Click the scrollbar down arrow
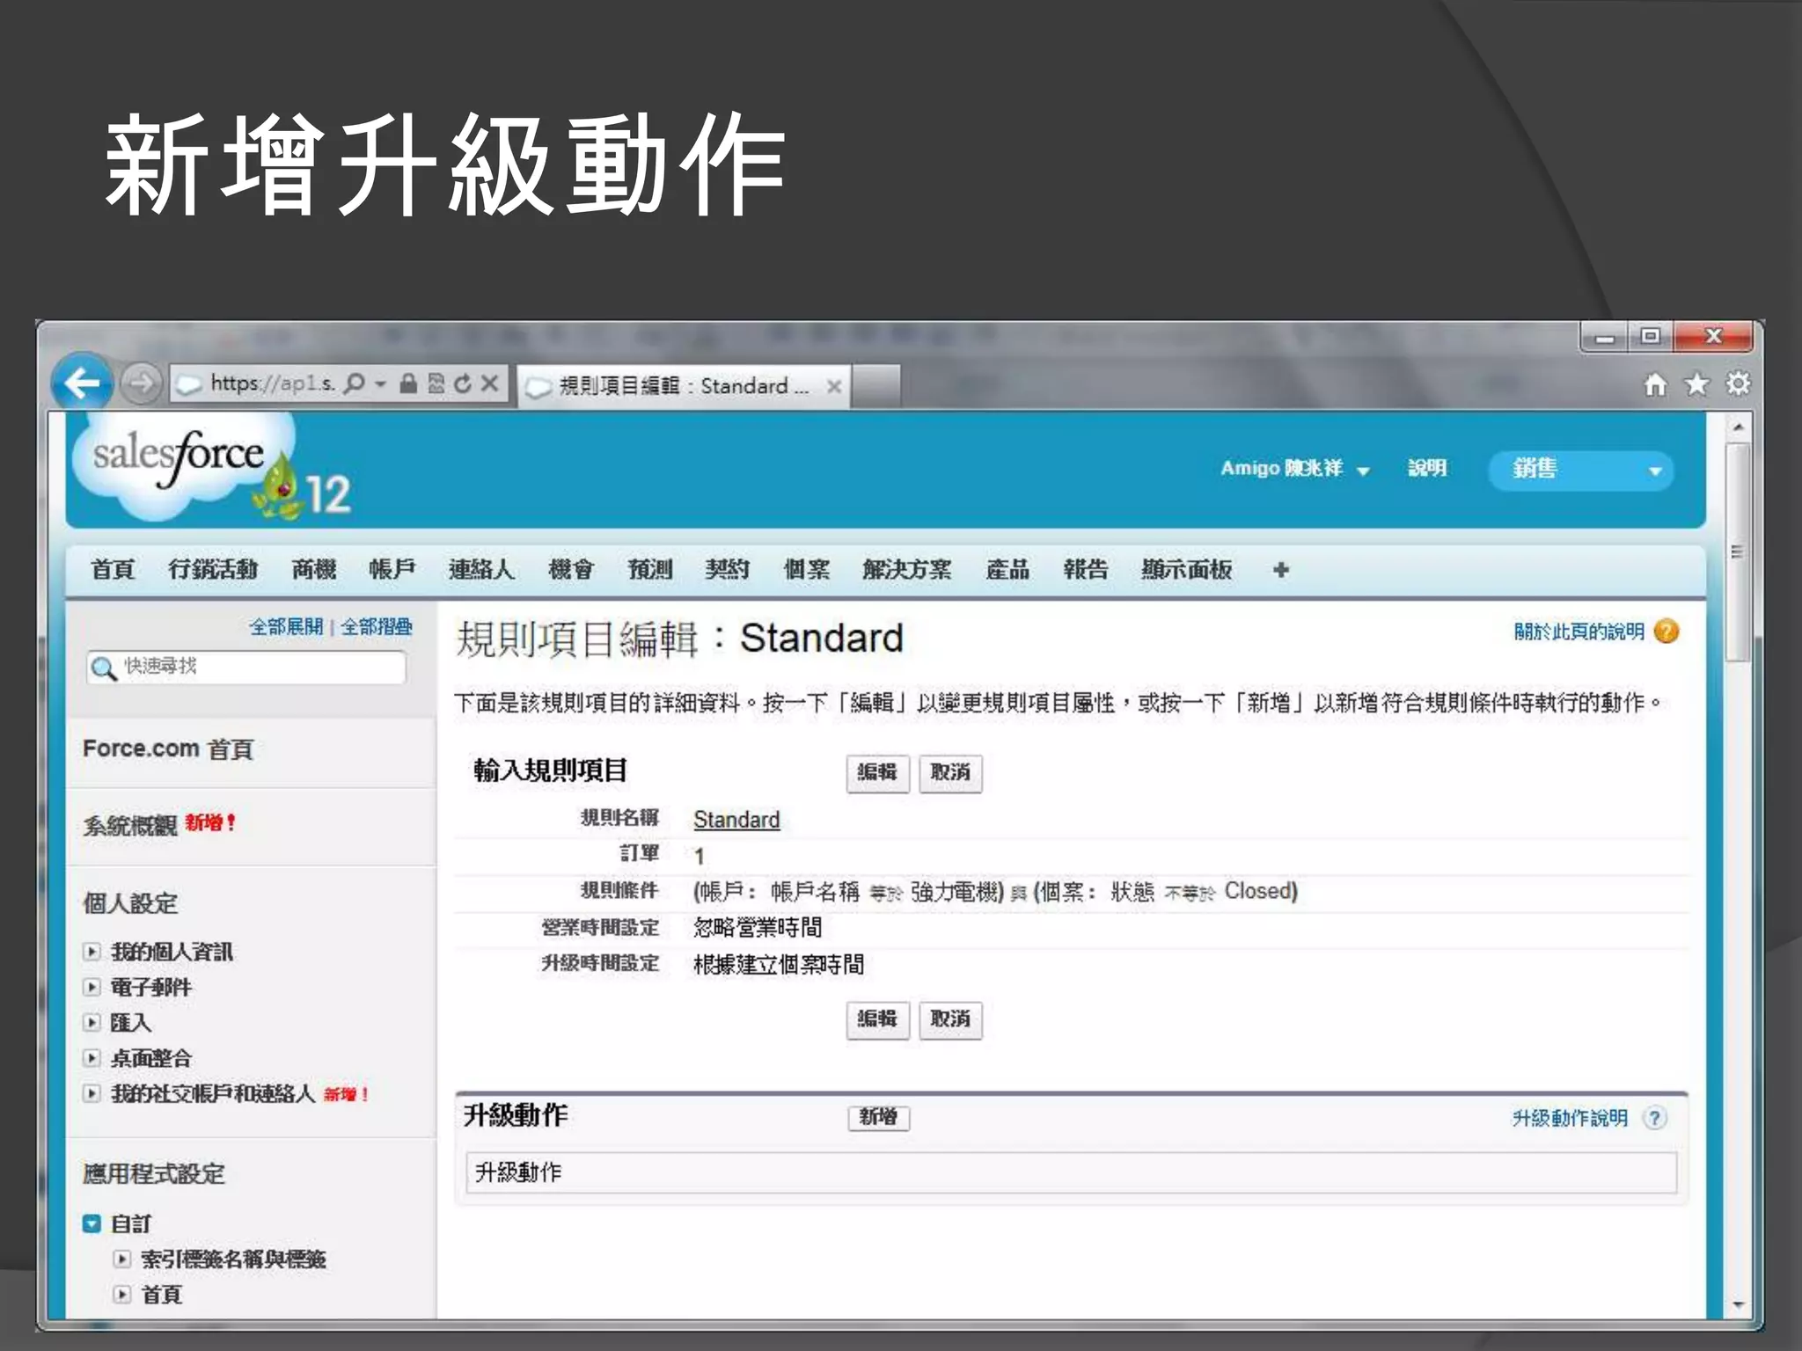1802x1351 pixels. coord(1738,1304)
